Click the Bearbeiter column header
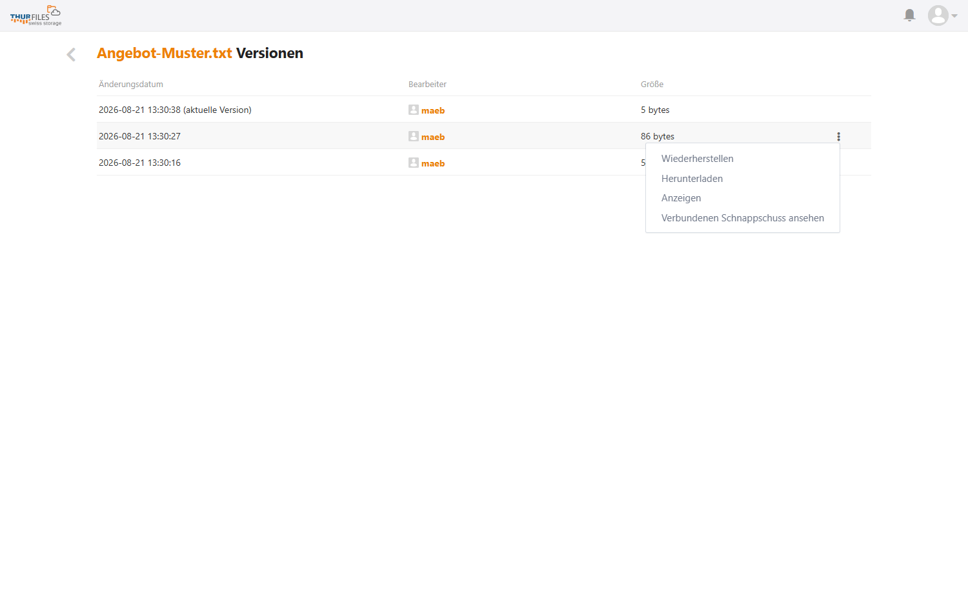Image resolution: width=968 pixels, height=613 pixels. coord(427,84)
